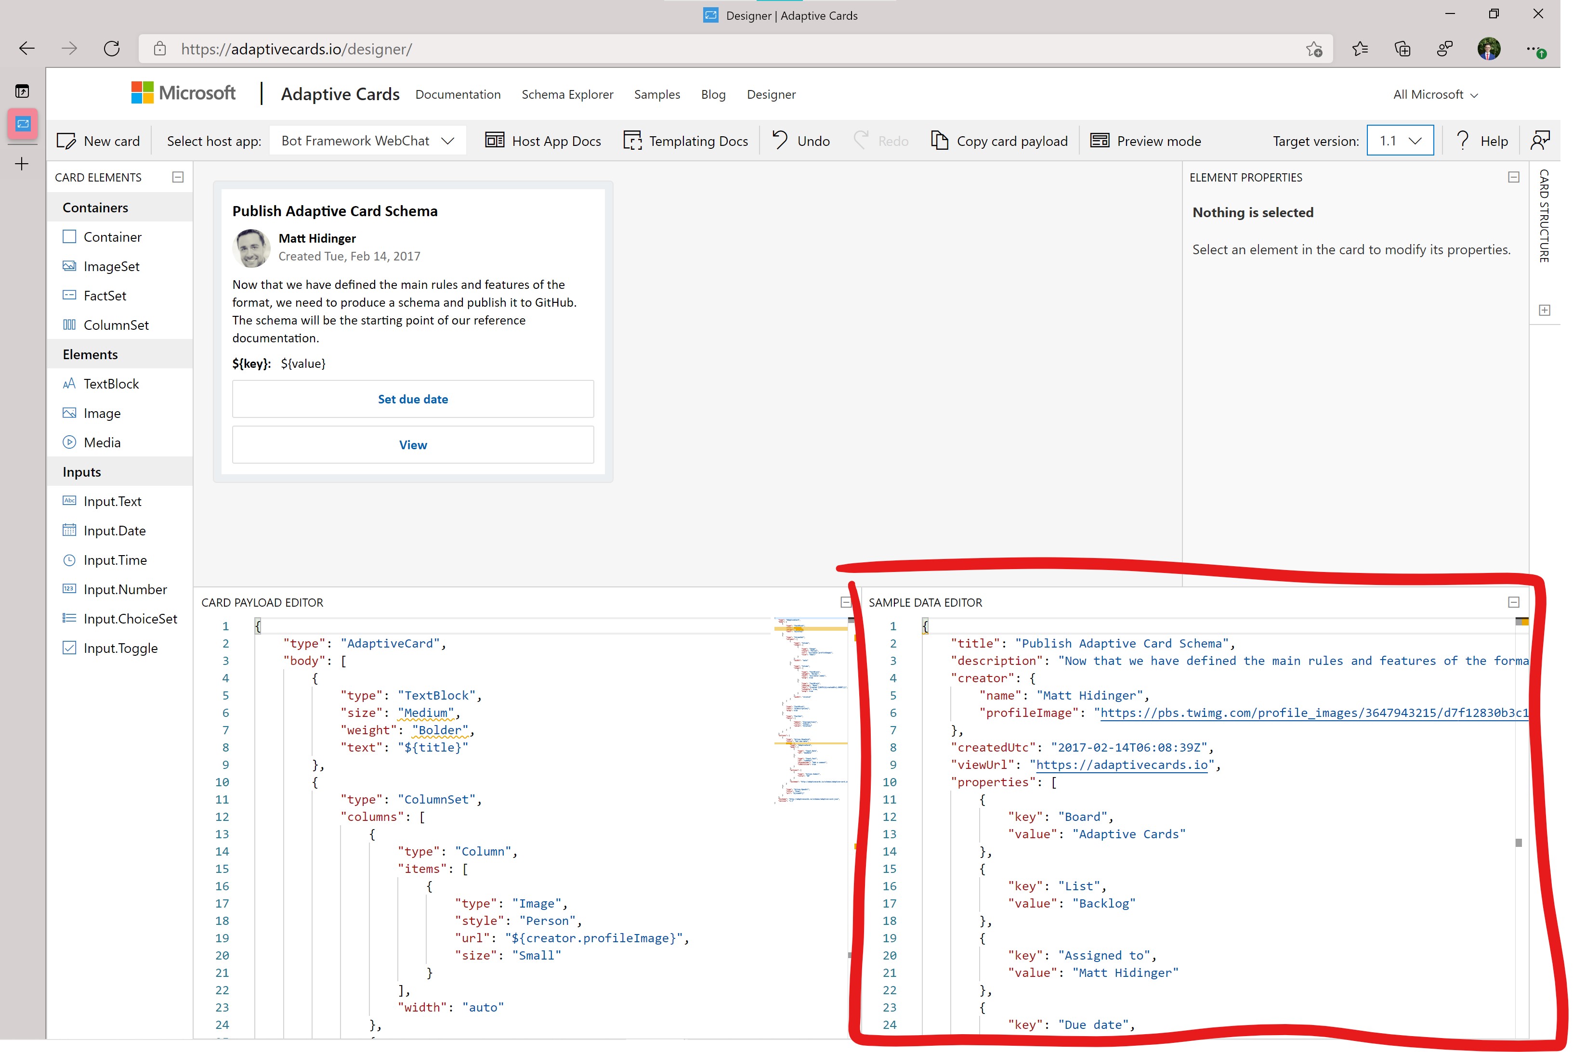Click the View button in the card
1573x1052 pixels.
point(413,445)
